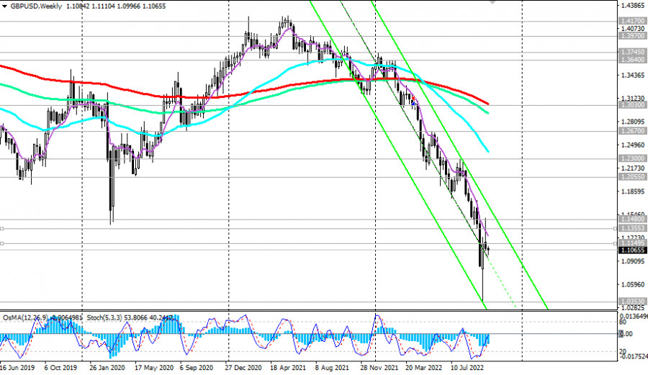Click the triangle icon before GBPUSD title
The width and height of the screenshot is (648, 375).
4,5
